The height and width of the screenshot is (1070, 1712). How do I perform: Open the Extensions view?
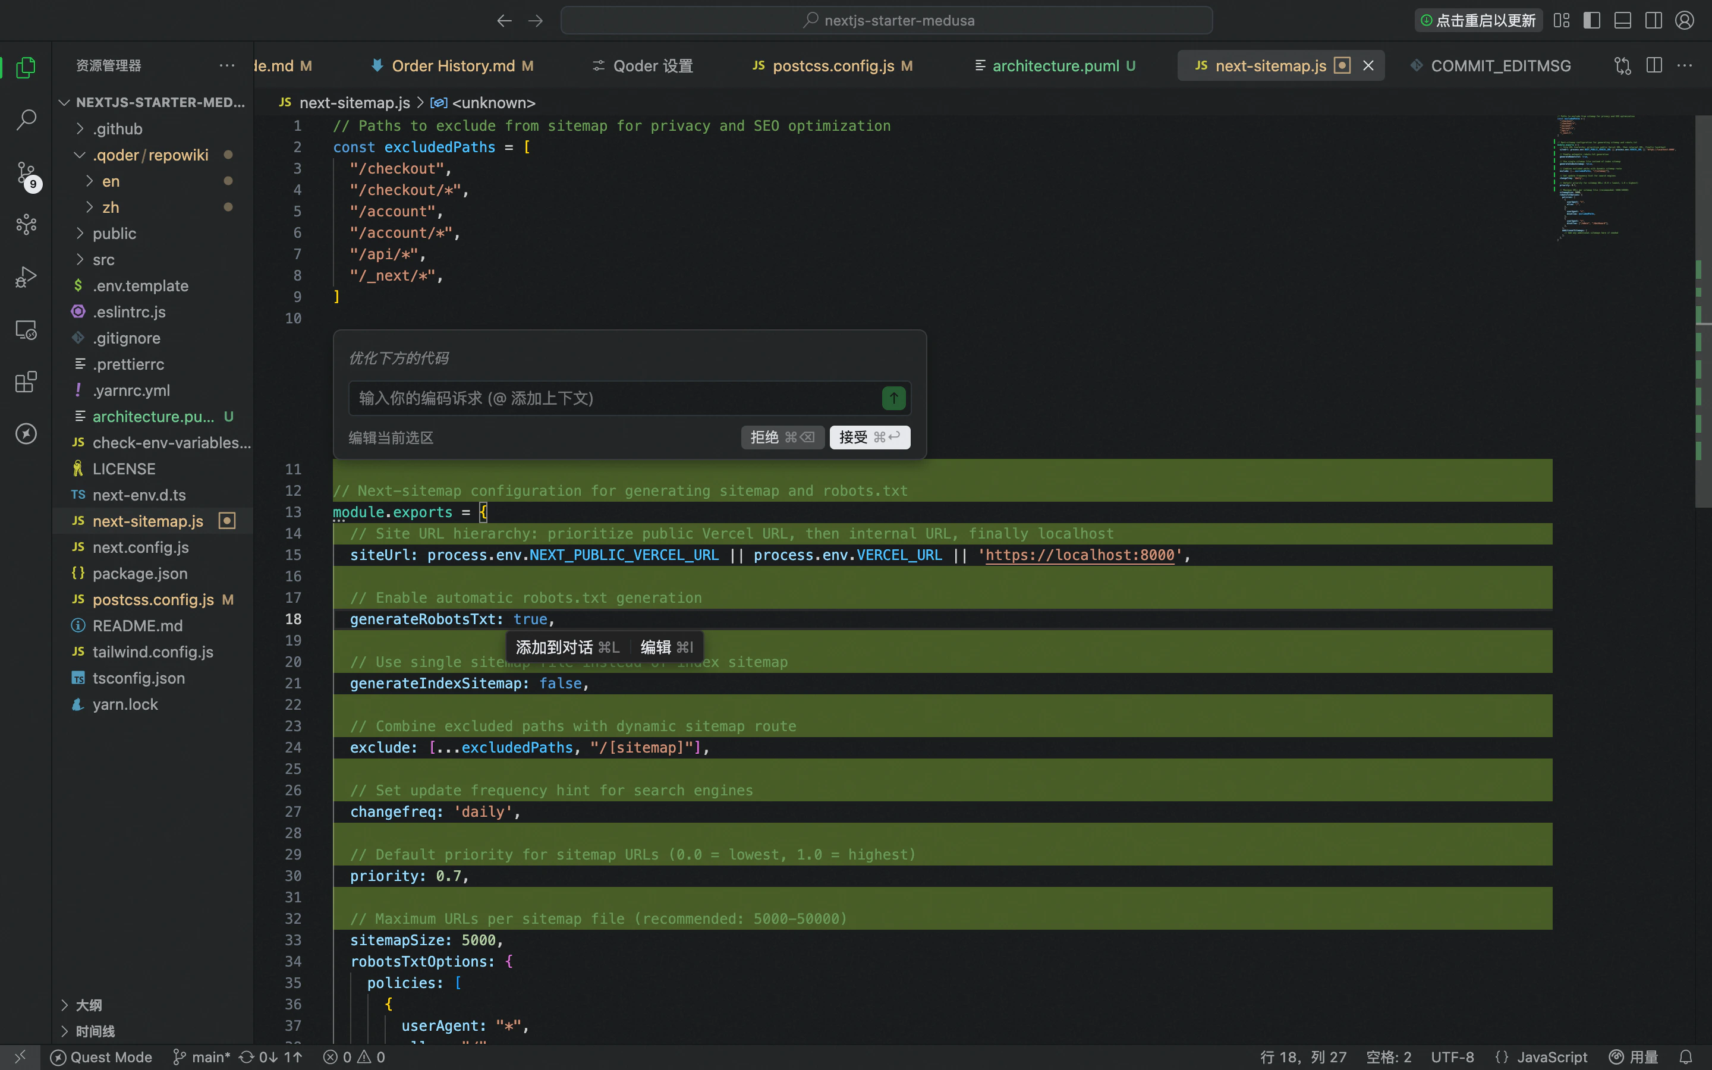tap(26, 382)
